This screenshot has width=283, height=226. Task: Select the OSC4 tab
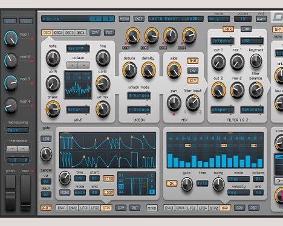[80, 33]
